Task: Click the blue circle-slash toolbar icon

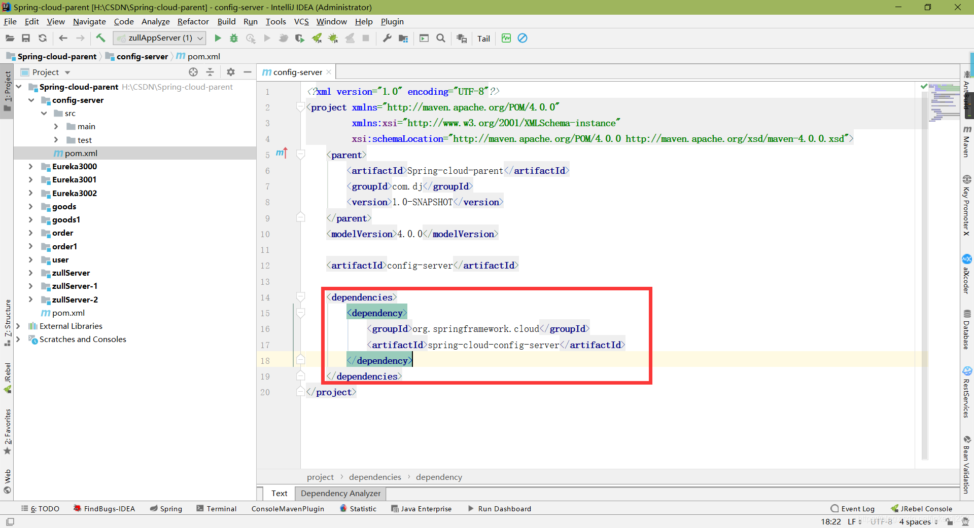Action: (x=523, y=38)
